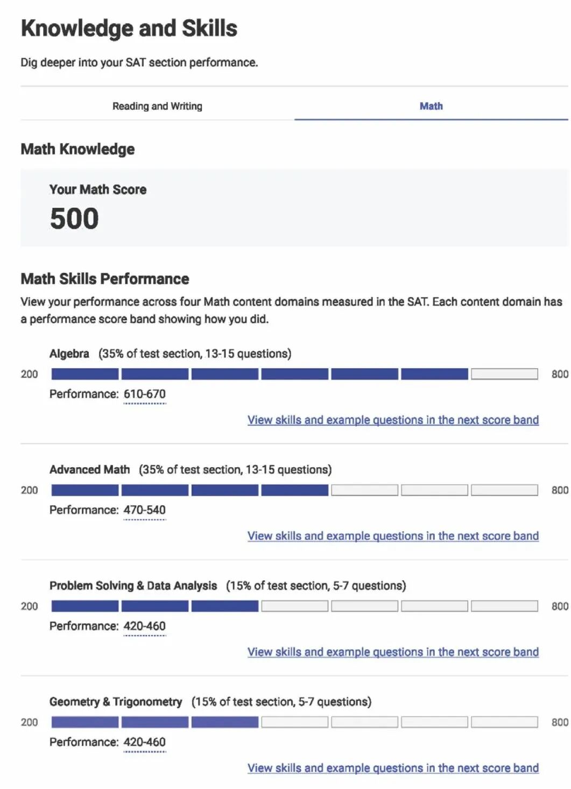571x789 pixels.
Task: Click the Algebra performance range 610-670
Action: 145,394
